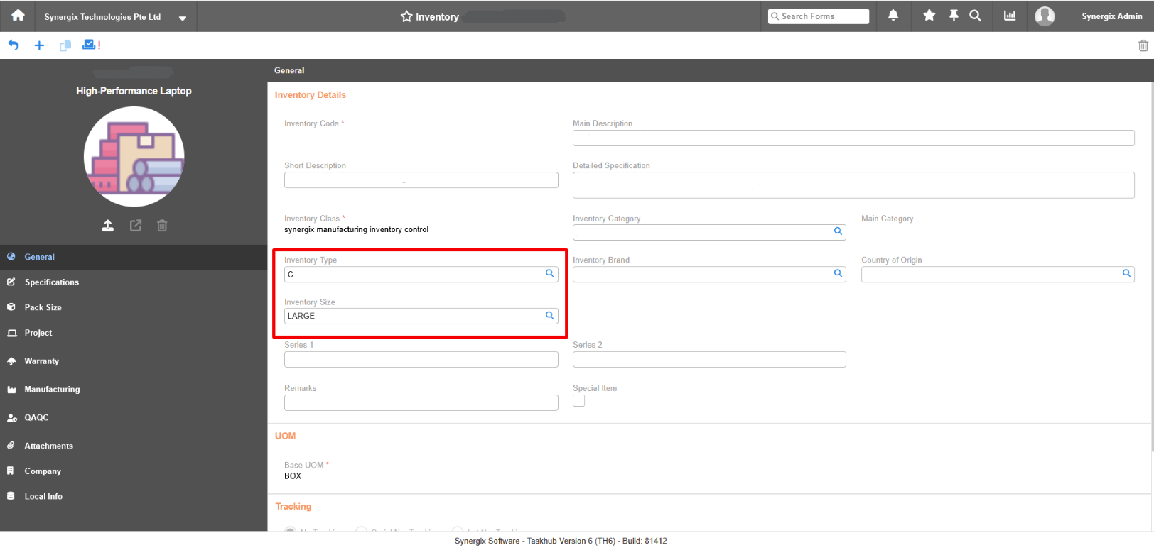Look up Country of Origin with magnifier
Image resolution: width=1154 pixels, height=550 pixels.
[1126, 273]
